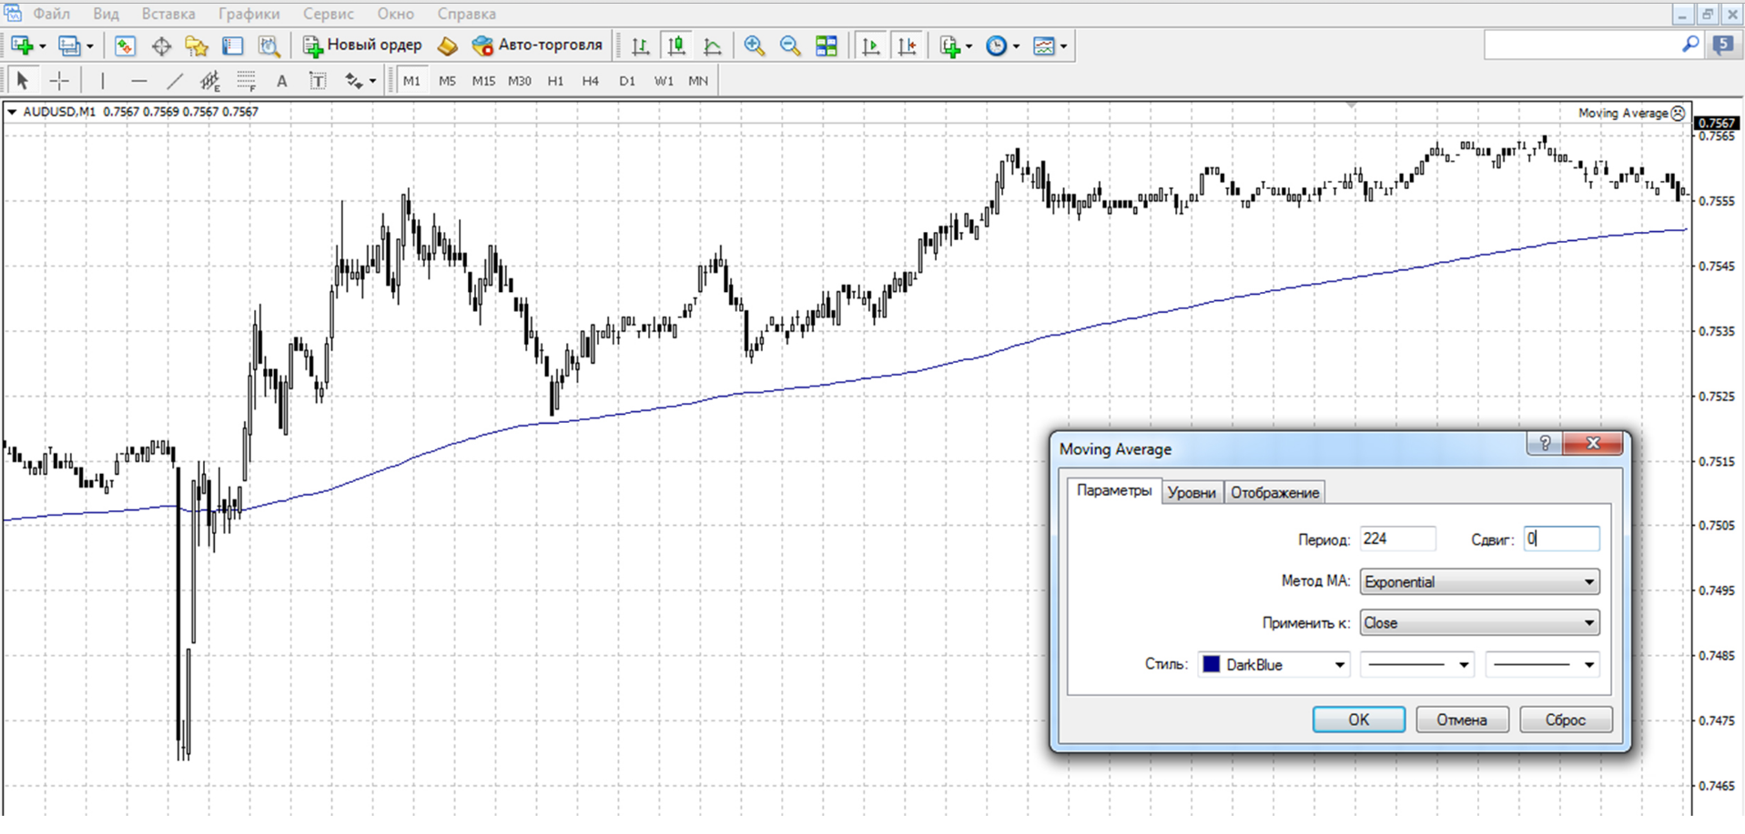This screenshot has height=834, width=1745.
Task: Open the line width style dropdown
Action: (x=1542, y=665)
